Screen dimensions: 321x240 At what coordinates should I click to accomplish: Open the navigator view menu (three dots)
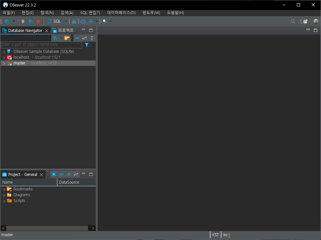click(92, 38)
